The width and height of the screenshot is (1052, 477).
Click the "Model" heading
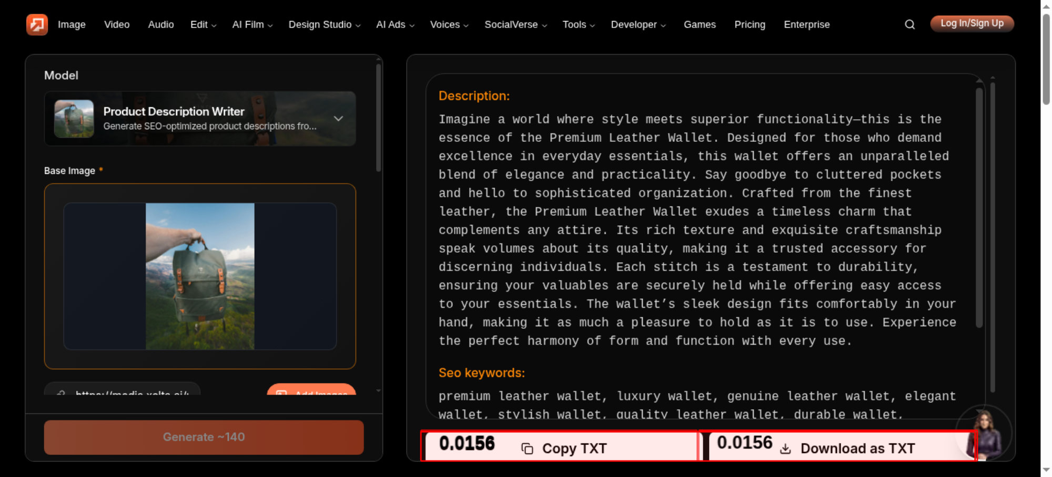61,75
